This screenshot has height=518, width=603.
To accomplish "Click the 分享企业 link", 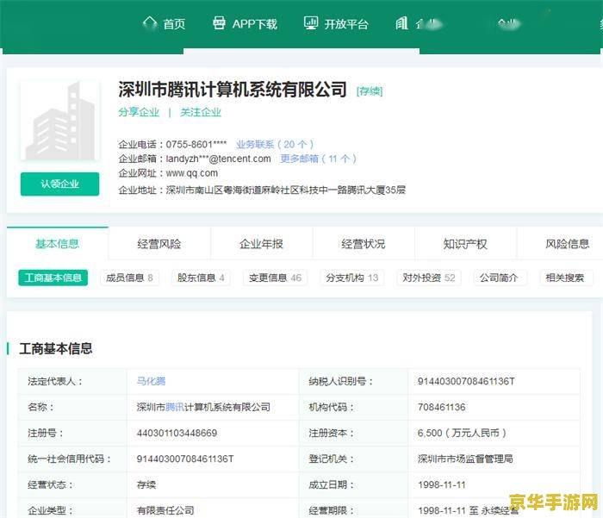I will point(139,112).
